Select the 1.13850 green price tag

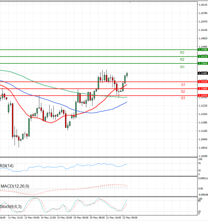[202, 63]
